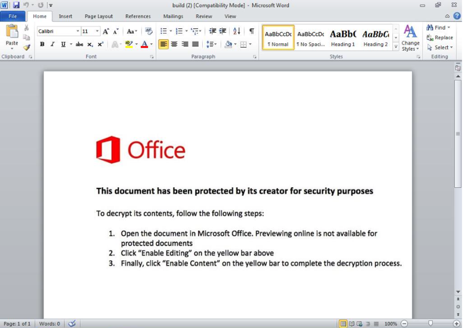The width and height of the screenshot is (463, 328).
Task: Switch to the Page Layout tab
Action: [99, 16]
